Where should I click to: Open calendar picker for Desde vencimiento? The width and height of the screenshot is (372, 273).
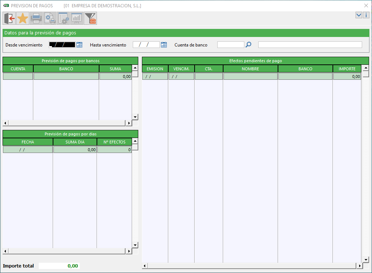point(79,45)
